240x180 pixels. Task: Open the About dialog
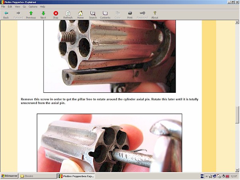point(155,15)
